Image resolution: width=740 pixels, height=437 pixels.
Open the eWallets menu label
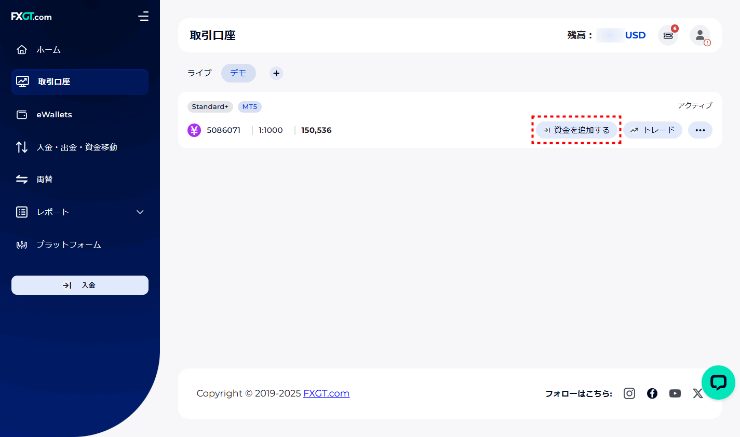tap(54, 115)
